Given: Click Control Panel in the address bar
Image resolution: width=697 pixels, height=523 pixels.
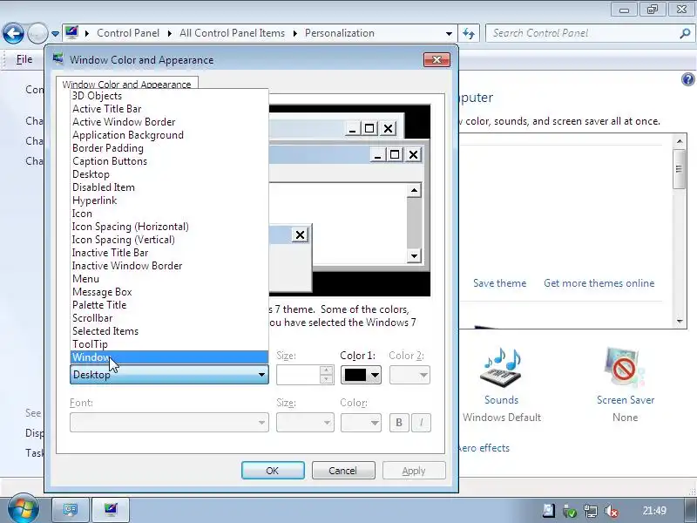Looking at the screenshot, I should [x=128, y=33].
